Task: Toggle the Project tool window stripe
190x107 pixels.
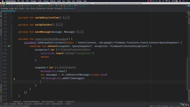Action: tap(1, 14)
